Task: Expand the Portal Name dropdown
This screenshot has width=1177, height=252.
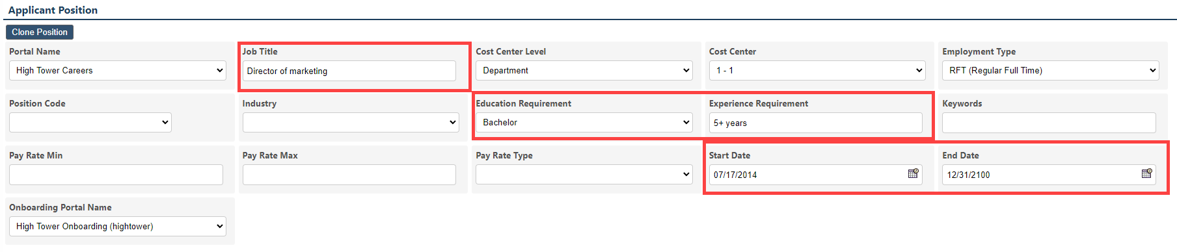Action: point(118,70)
